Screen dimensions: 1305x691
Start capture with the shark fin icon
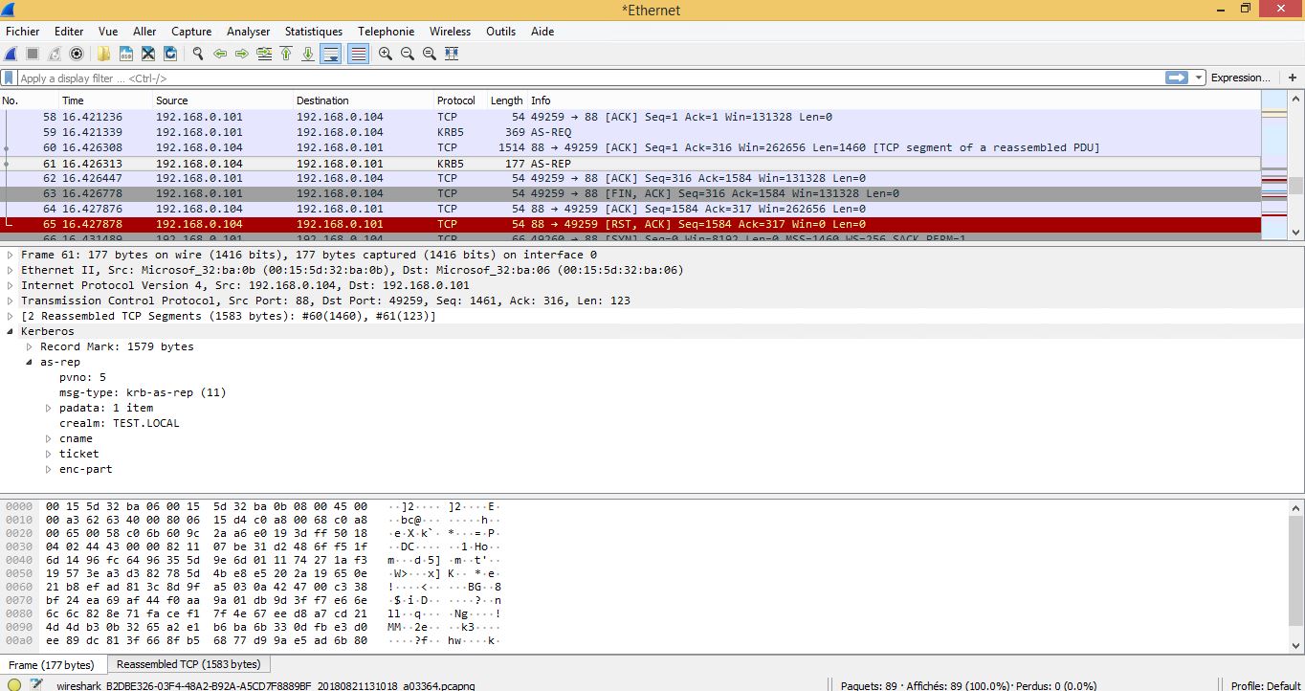tap(11, 55)
